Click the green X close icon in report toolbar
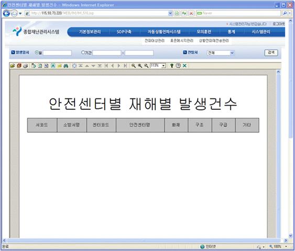Viewport: 295px width, 251px height. [184, 66]
